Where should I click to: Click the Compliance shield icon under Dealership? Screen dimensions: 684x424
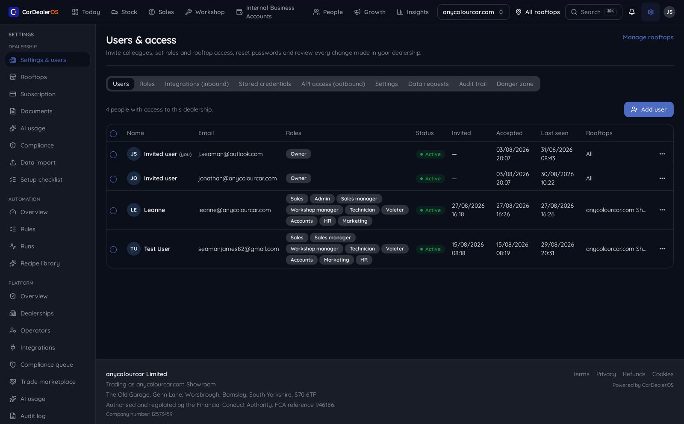click(13, 145)
